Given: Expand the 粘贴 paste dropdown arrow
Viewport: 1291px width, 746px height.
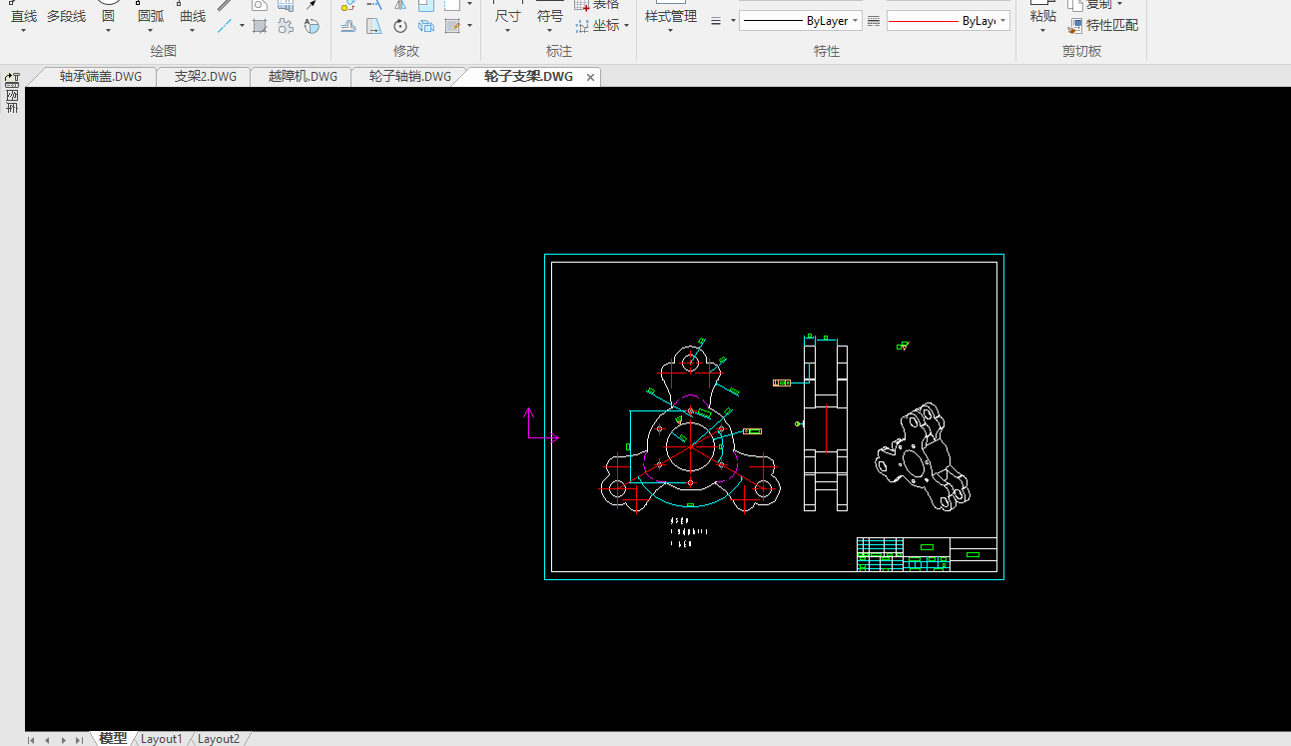Looking at the screenshot, I should point(1042,31).
